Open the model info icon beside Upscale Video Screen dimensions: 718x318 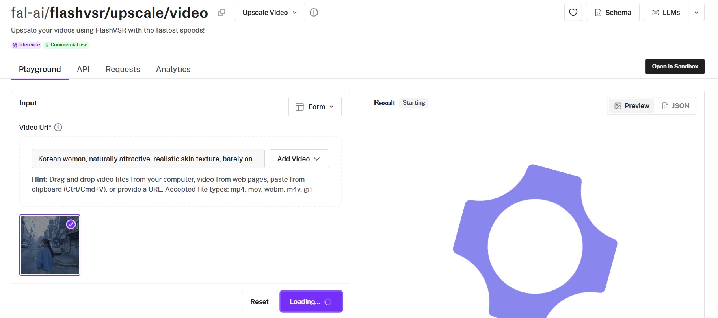coord(314,13)
